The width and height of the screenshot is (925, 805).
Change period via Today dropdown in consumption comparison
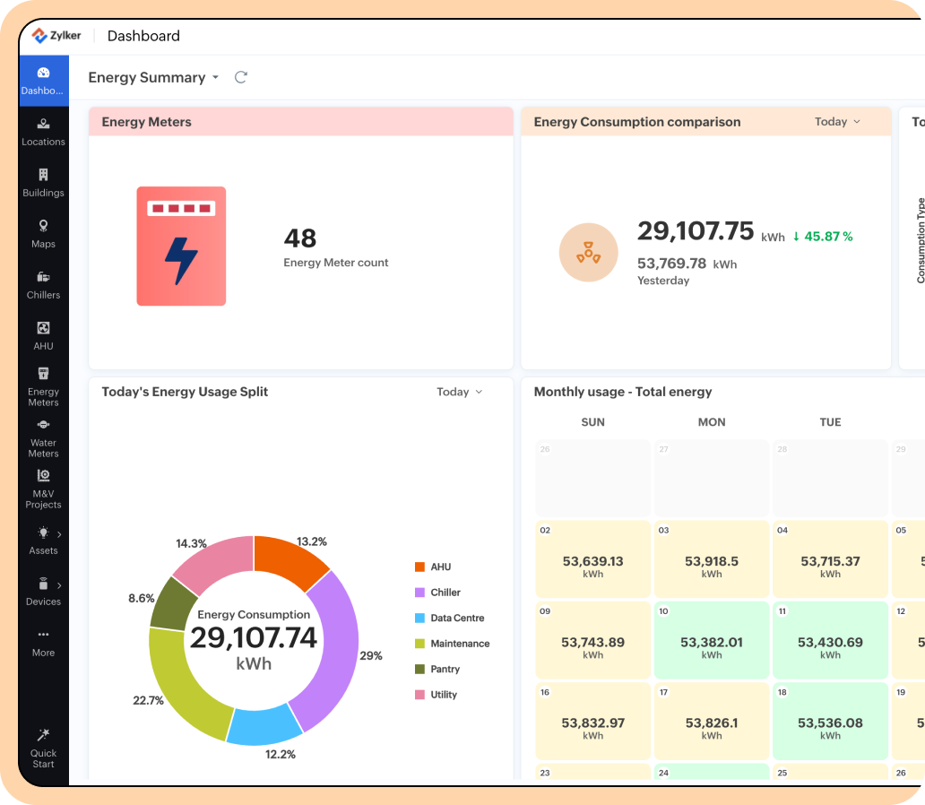click(835, 121)
